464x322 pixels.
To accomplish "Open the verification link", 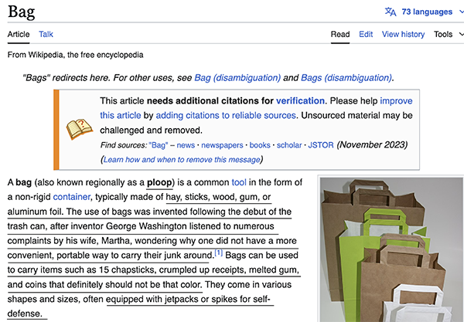I will tap(300, 100).
